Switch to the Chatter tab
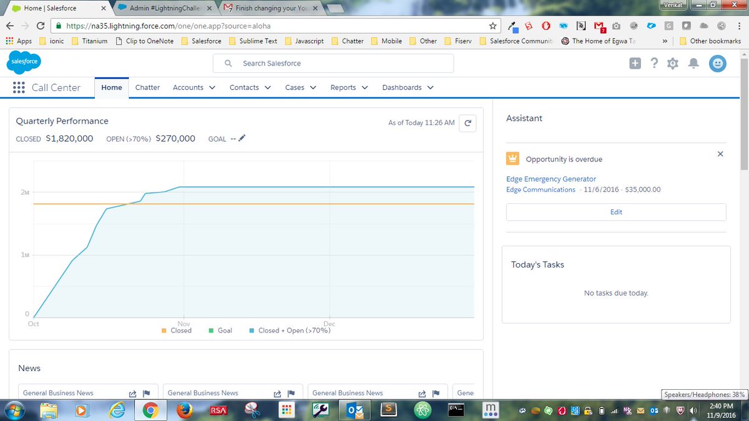The height and width of the screenshot is (421, 749). [x=148, y=87]
